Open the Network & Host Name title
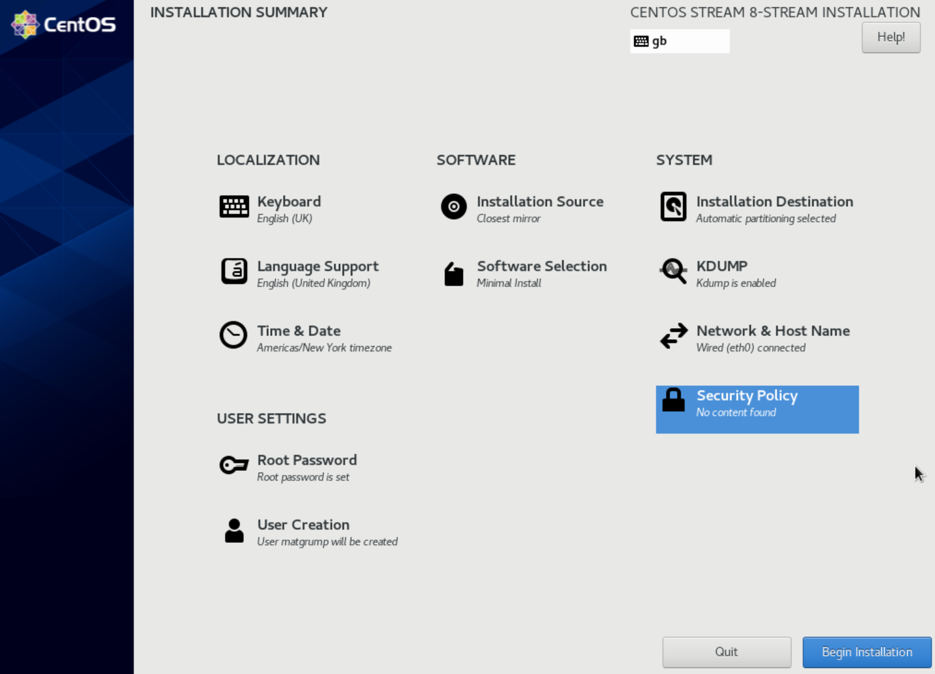 773,331
